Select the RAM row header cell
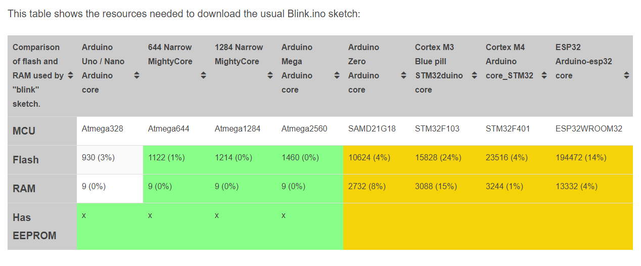 (24, 189)
